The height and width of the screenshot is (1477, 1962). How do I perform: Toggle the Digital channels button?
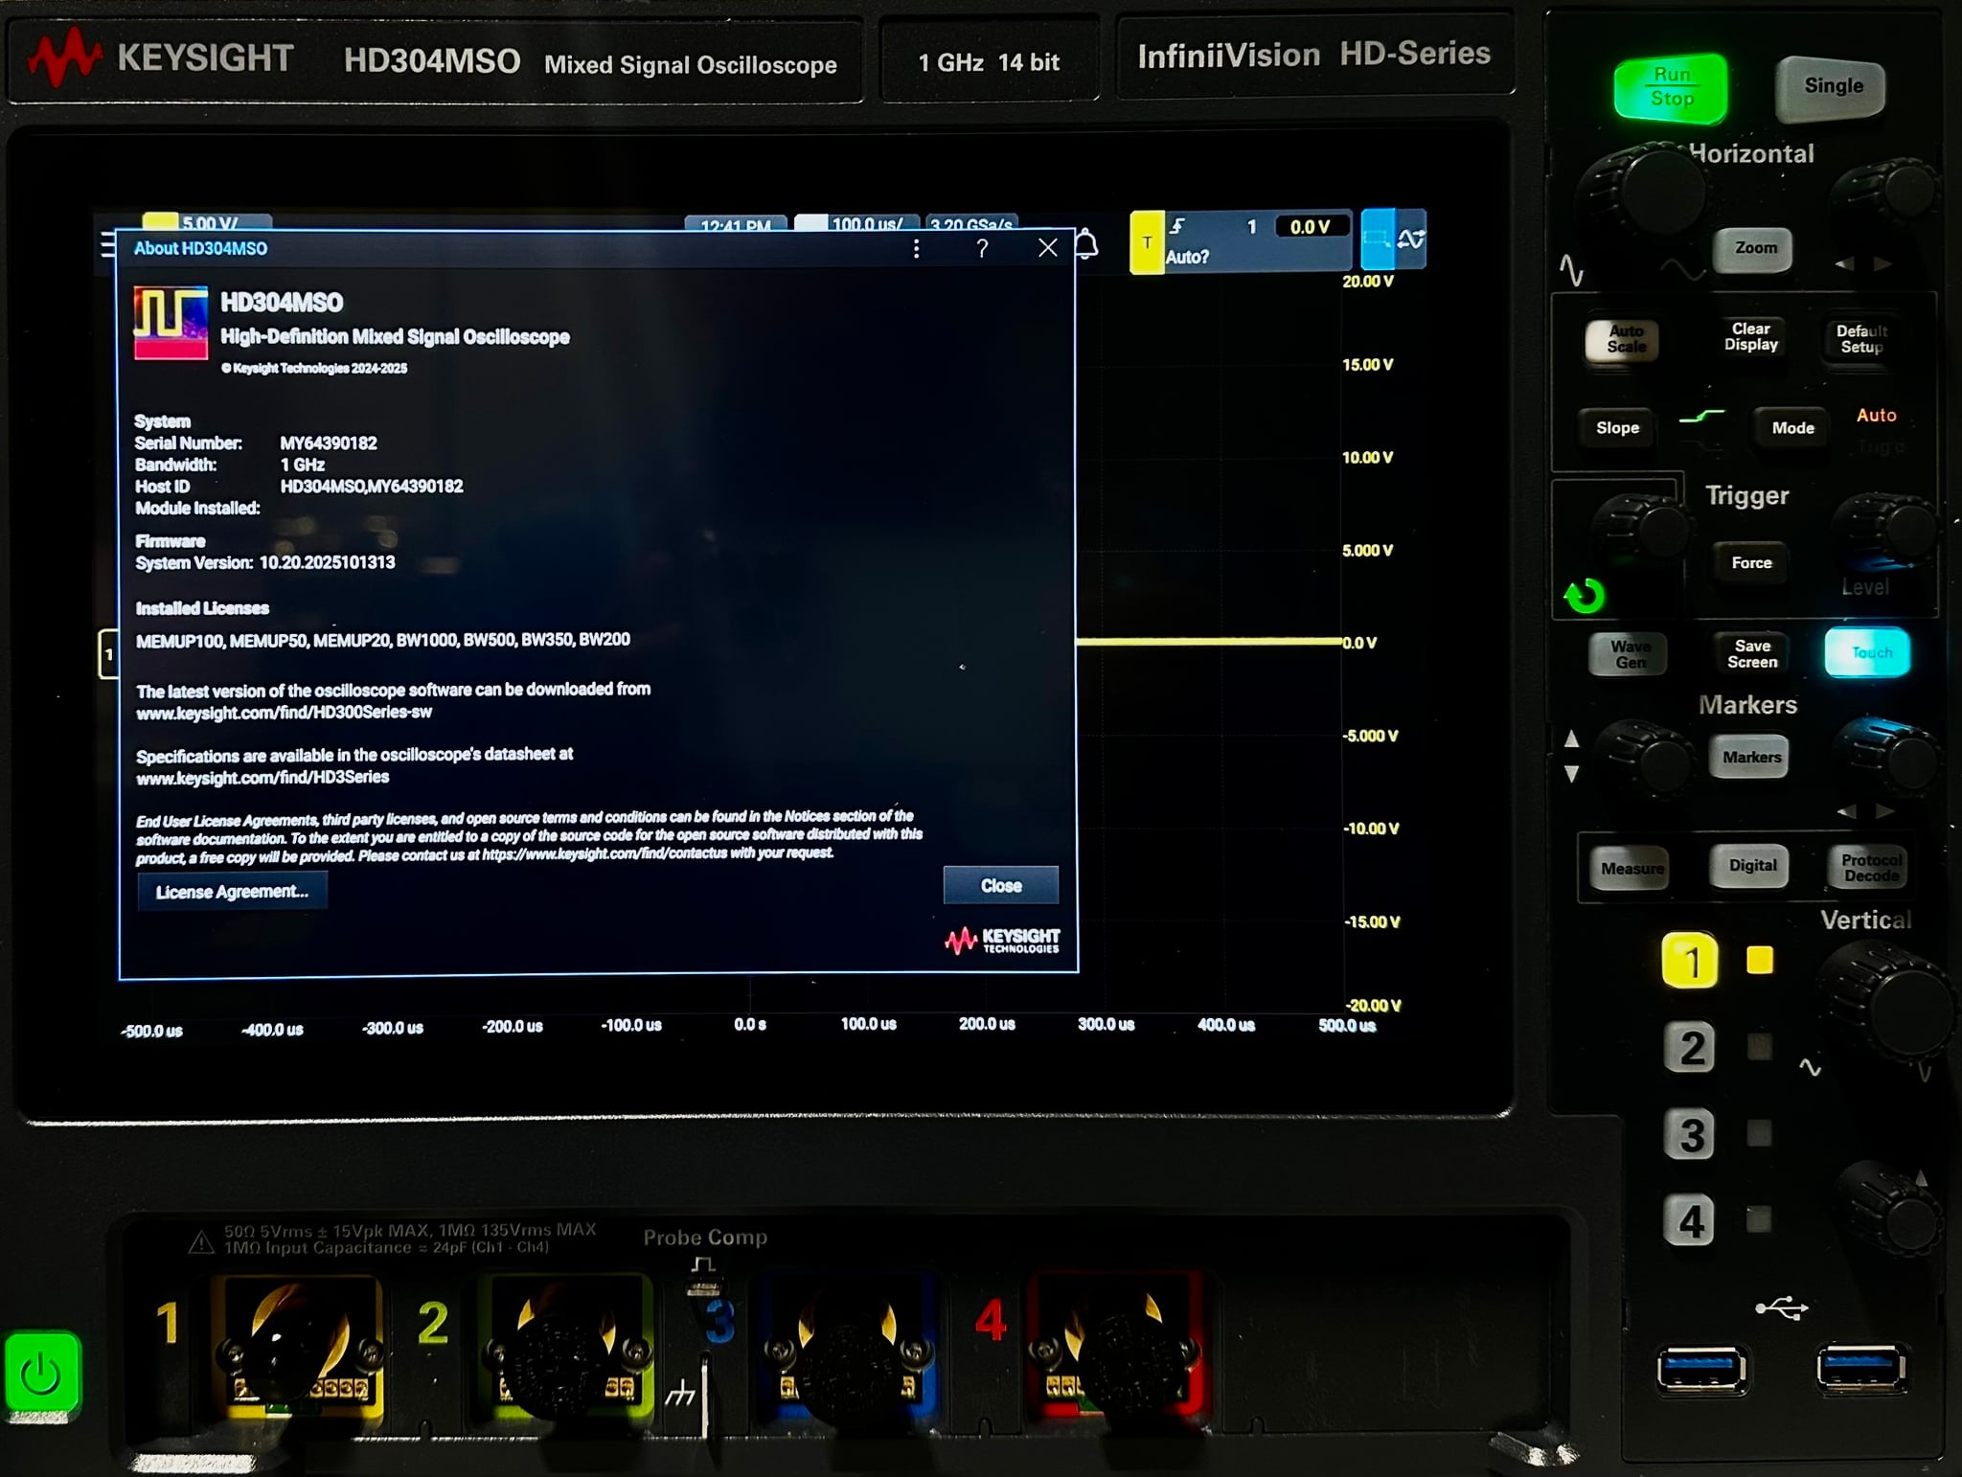[1751, 866]
